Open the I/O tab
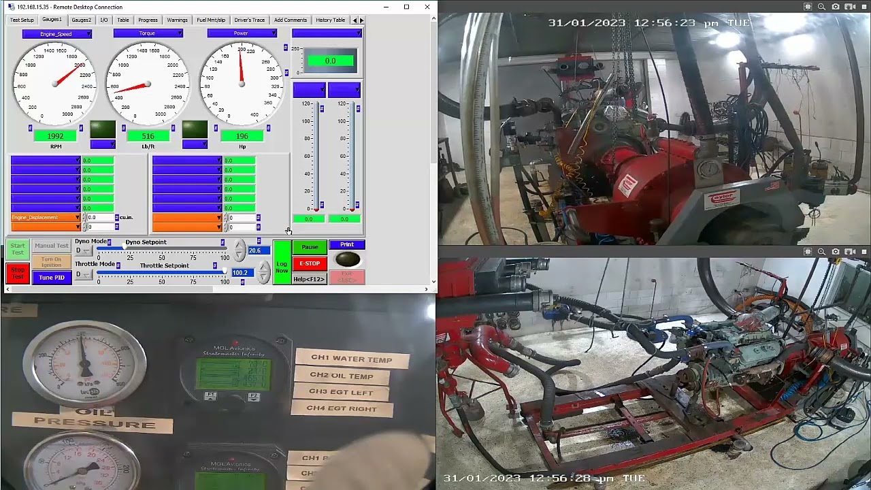The image size is (871, 490). click(x=104, y=20)
